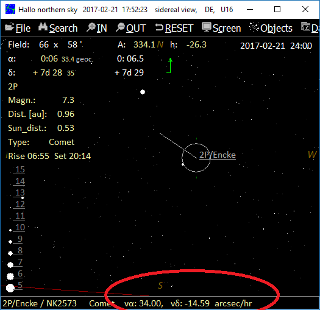Viewport: 320px width, 310px height.
Task: Zoom in with the IN magnifier icon
Action: (x=91, y=27)
